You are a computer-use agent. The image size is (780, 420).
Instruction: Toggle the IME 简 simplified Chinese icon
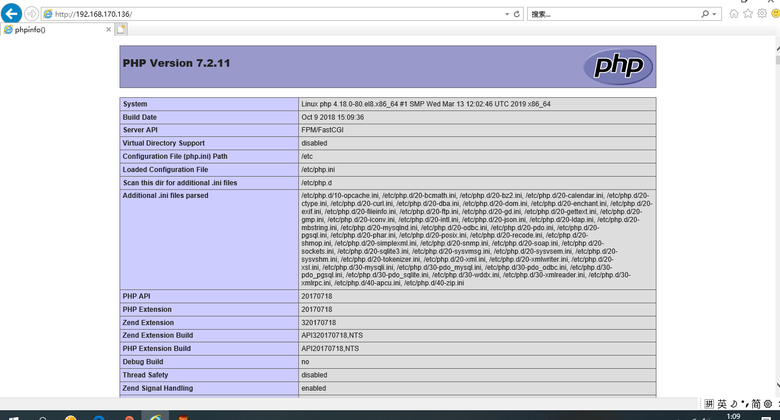pos(756,404)
